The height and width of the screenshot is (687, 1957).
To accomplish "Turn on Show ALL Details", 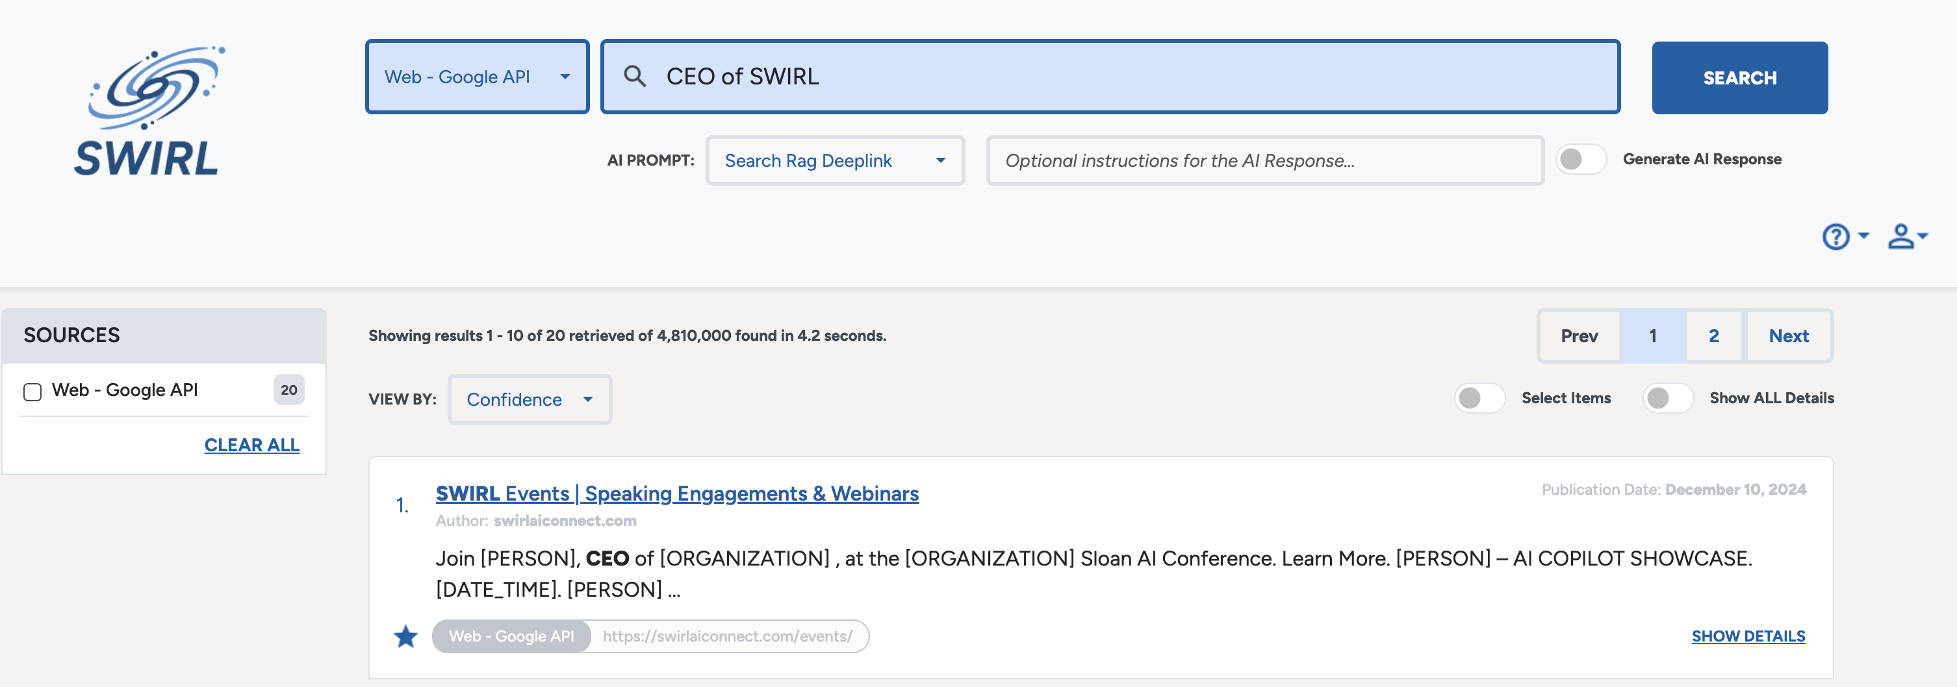I will pos(1669,398).
